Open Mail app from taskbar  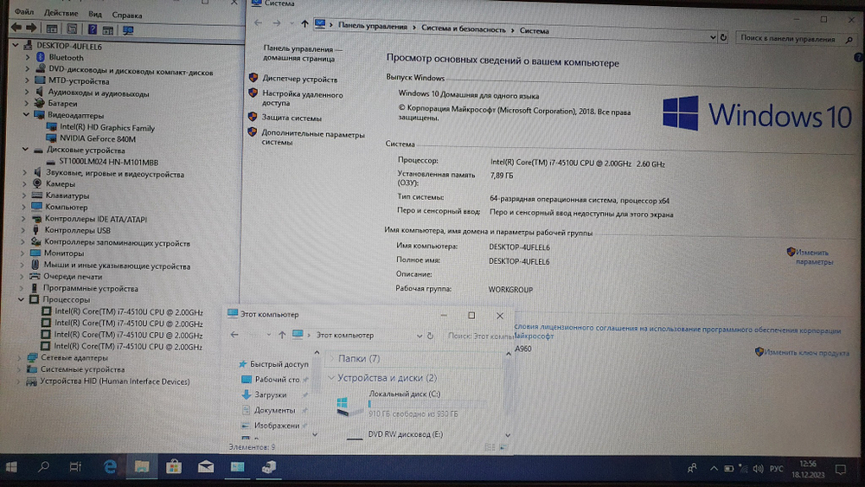click(x=206, y=467)
